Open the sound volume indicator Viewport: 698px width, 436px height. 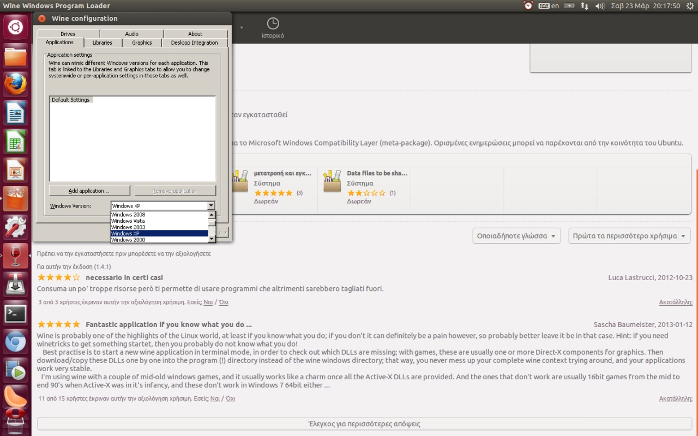coord(600,5)
